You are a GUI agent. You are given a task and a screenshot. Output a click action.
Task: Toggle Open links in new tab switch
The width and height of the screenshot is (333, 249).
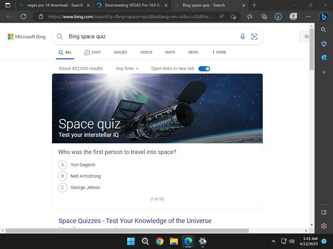pyautogui.click(x=204, y=69)
